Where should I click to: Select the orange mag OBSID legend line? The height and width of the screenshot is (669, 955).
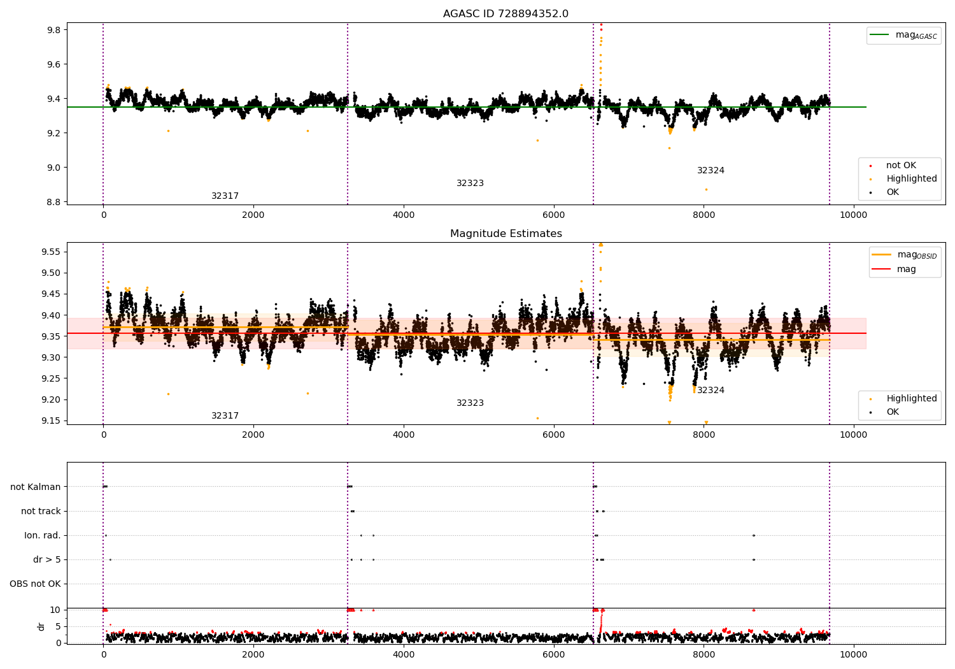(x=882, y=255)
